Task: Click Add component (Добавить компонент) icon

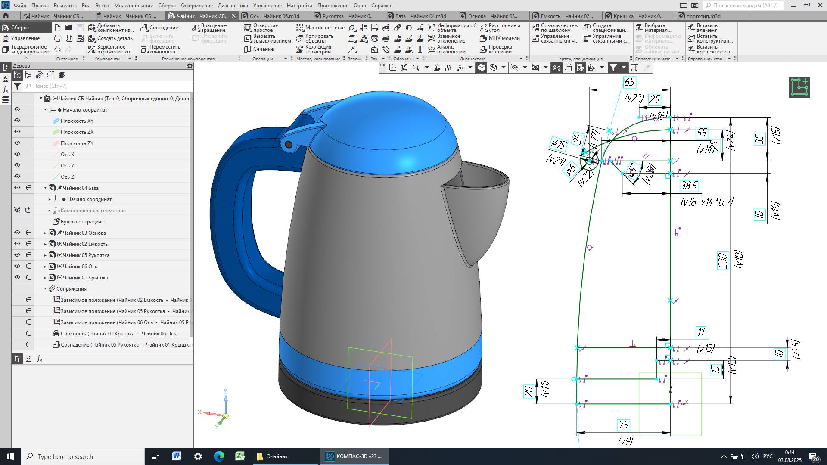Action: tap(92, 28)
